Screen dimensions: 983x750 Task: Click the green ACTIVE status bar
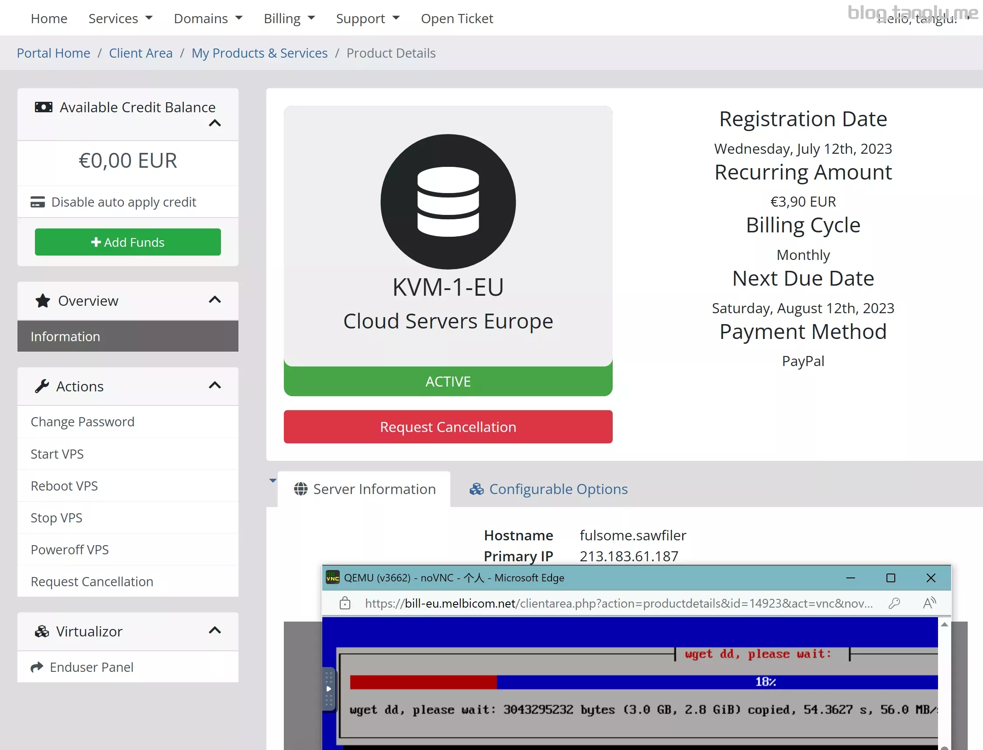click(x=448, y=381)
